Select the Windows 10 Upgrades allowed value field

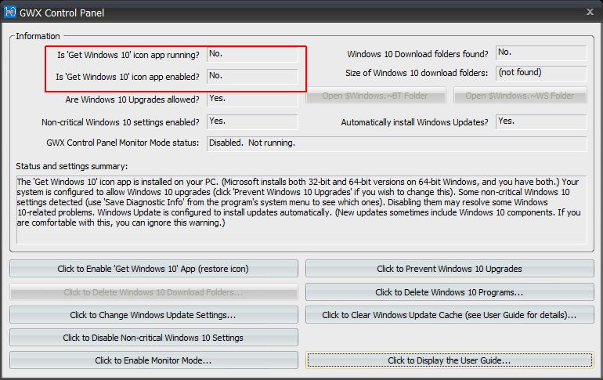point(251,100)
